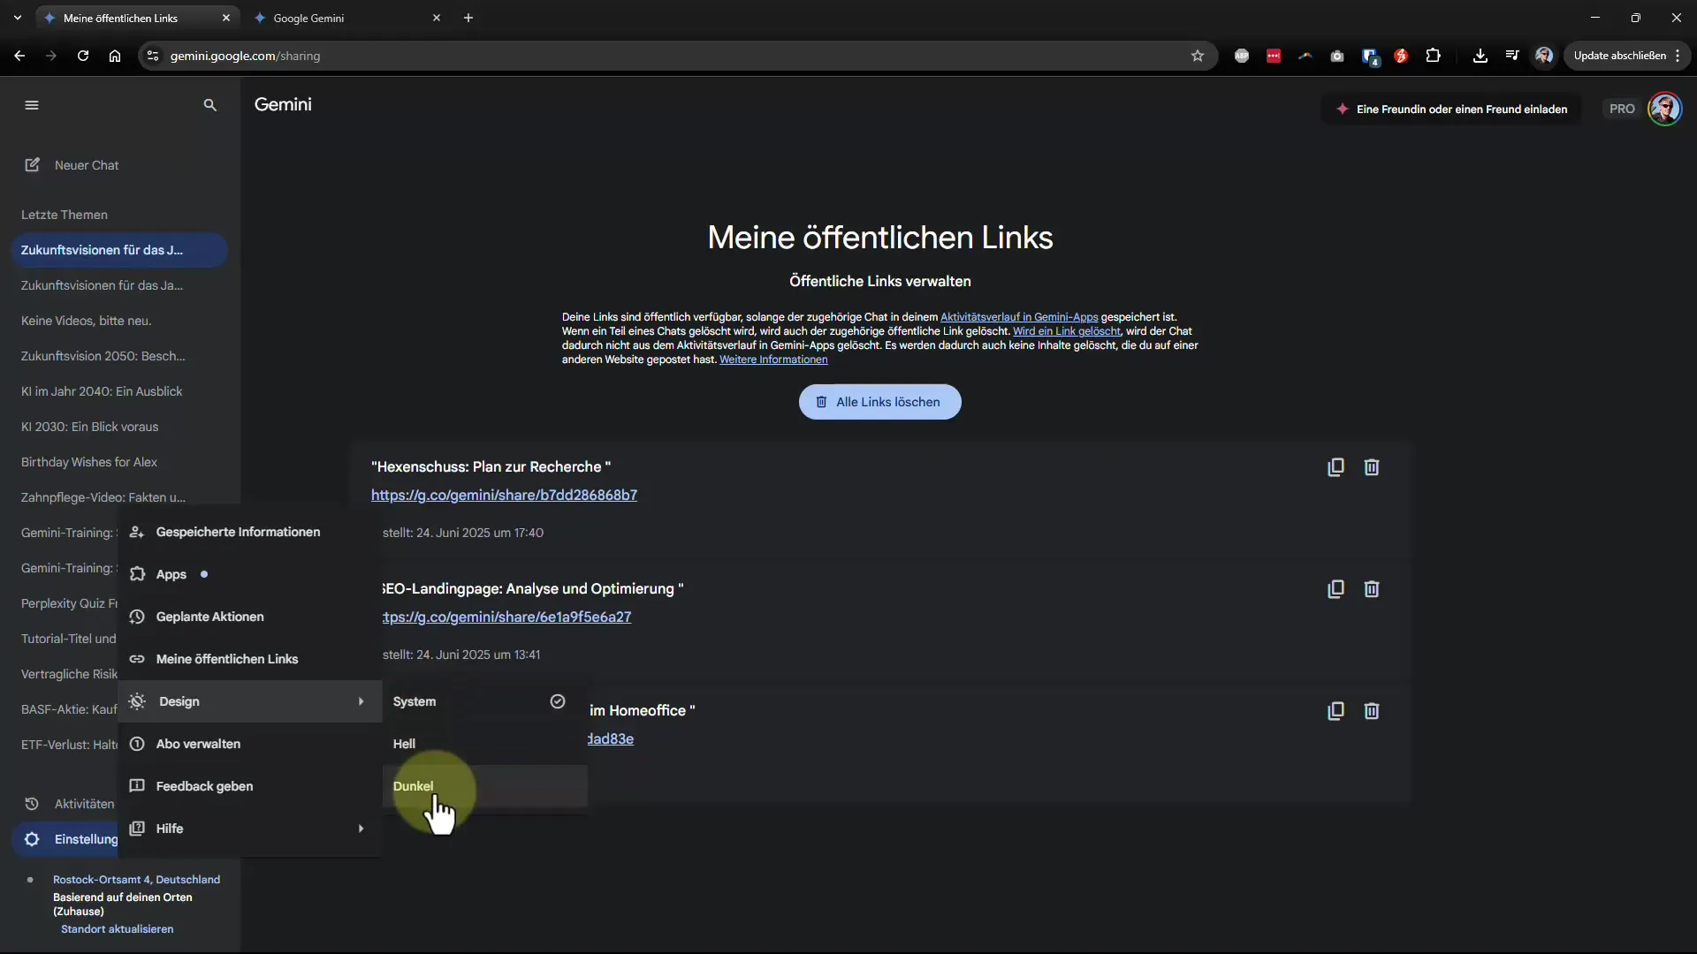Viewport: 1697px width, 954px height.
Task: Select the Hell theme option
Action: (x=484, y=744)
